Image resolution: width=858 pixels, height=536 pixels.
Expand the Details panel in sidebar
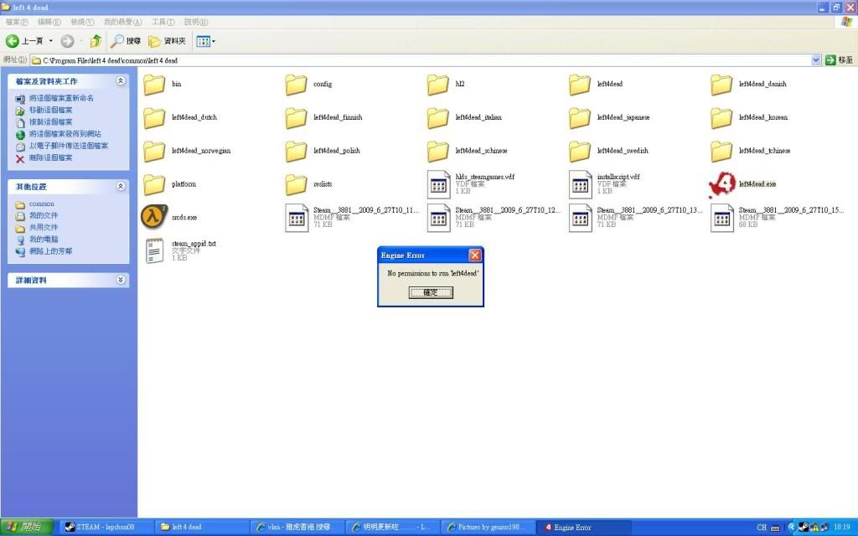pos(121,280)
